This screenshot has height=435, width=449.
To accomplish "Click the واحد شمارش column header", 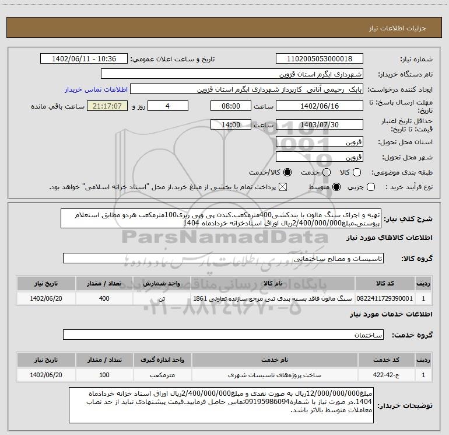I will tap(162, 283).
